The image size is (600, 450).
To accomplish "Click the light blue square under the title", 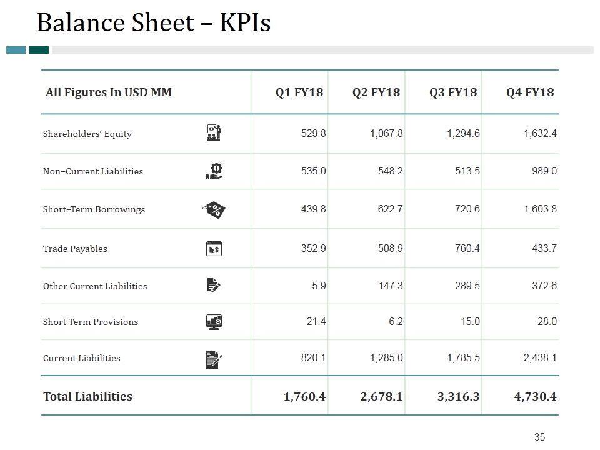I will (16, 50).
